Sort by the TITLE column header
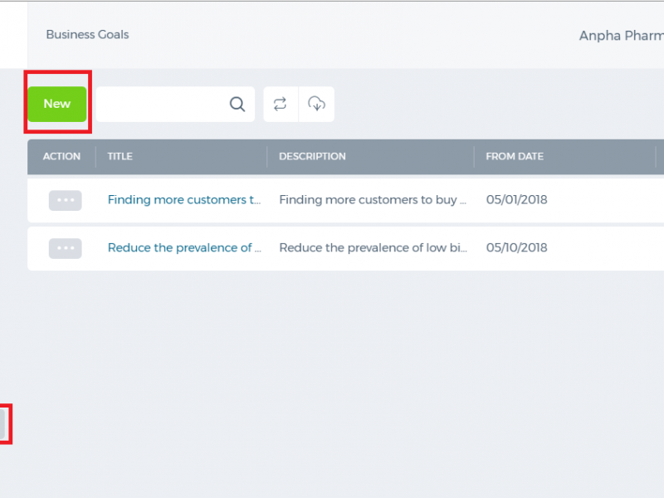The width and height of the screenshot is (664, 498). [x=120, y=156]
